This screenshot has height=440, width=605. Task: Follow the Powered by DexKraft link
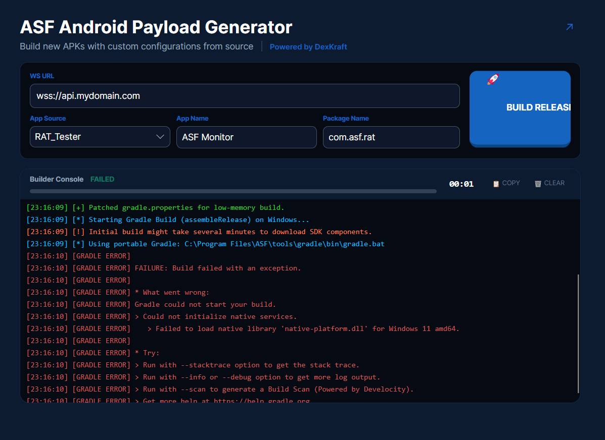click(308, 46)
